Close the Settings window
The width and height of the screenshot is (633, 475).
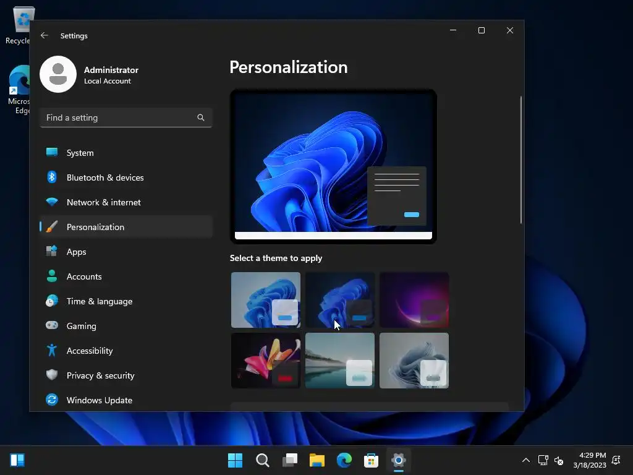(510, 30)
